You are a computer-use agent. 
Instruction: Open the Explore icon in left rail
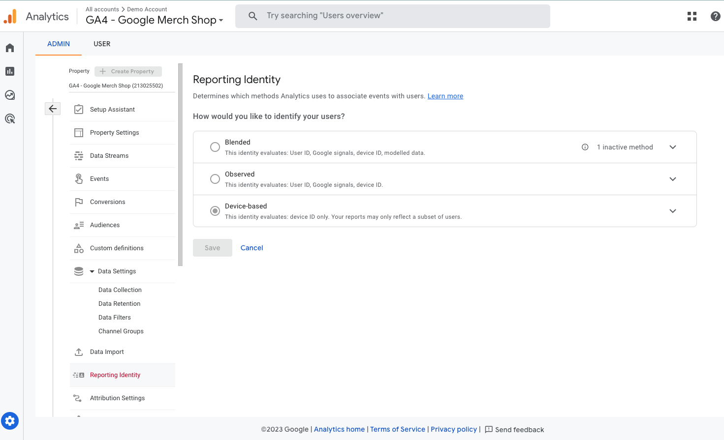point(10,95)
